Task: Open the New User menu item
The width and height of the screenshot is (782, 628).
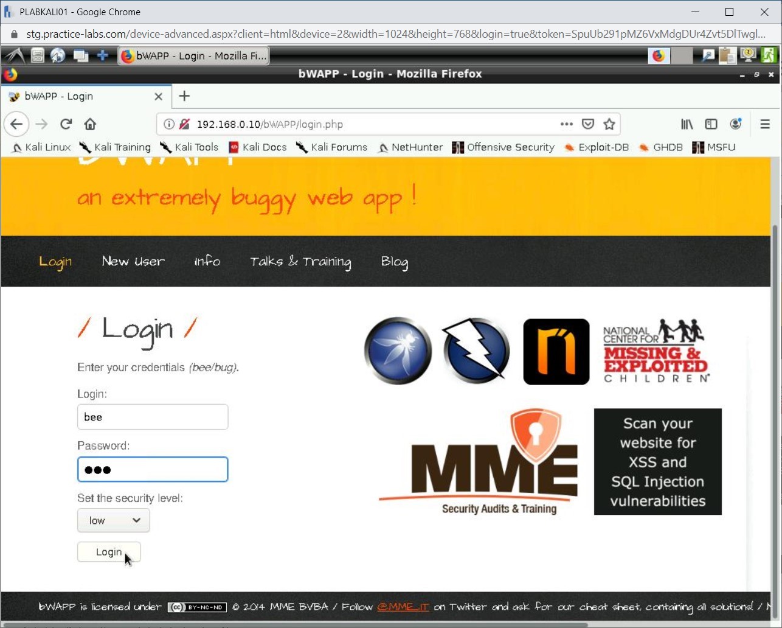Action: [x=133, y=261]
